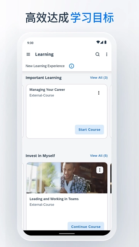This screenshot has height=247, width=139.
Task: Tap the battery status icon
Action: 105,42
